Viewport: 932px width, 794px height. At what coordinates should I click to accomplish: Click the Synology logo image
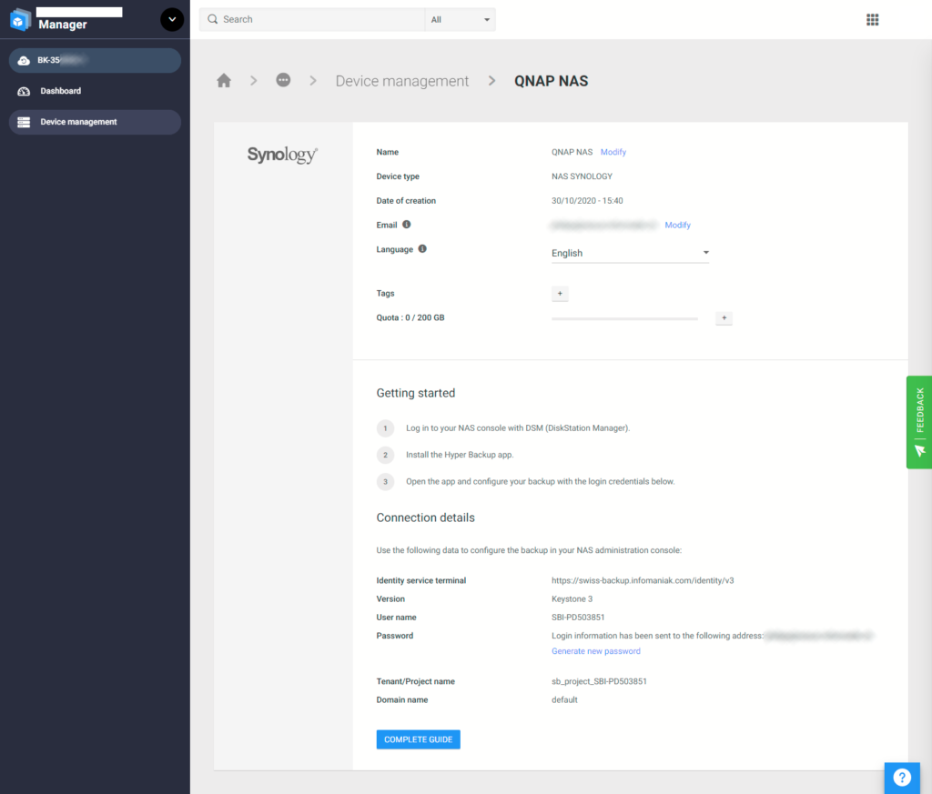coord(282,155)
